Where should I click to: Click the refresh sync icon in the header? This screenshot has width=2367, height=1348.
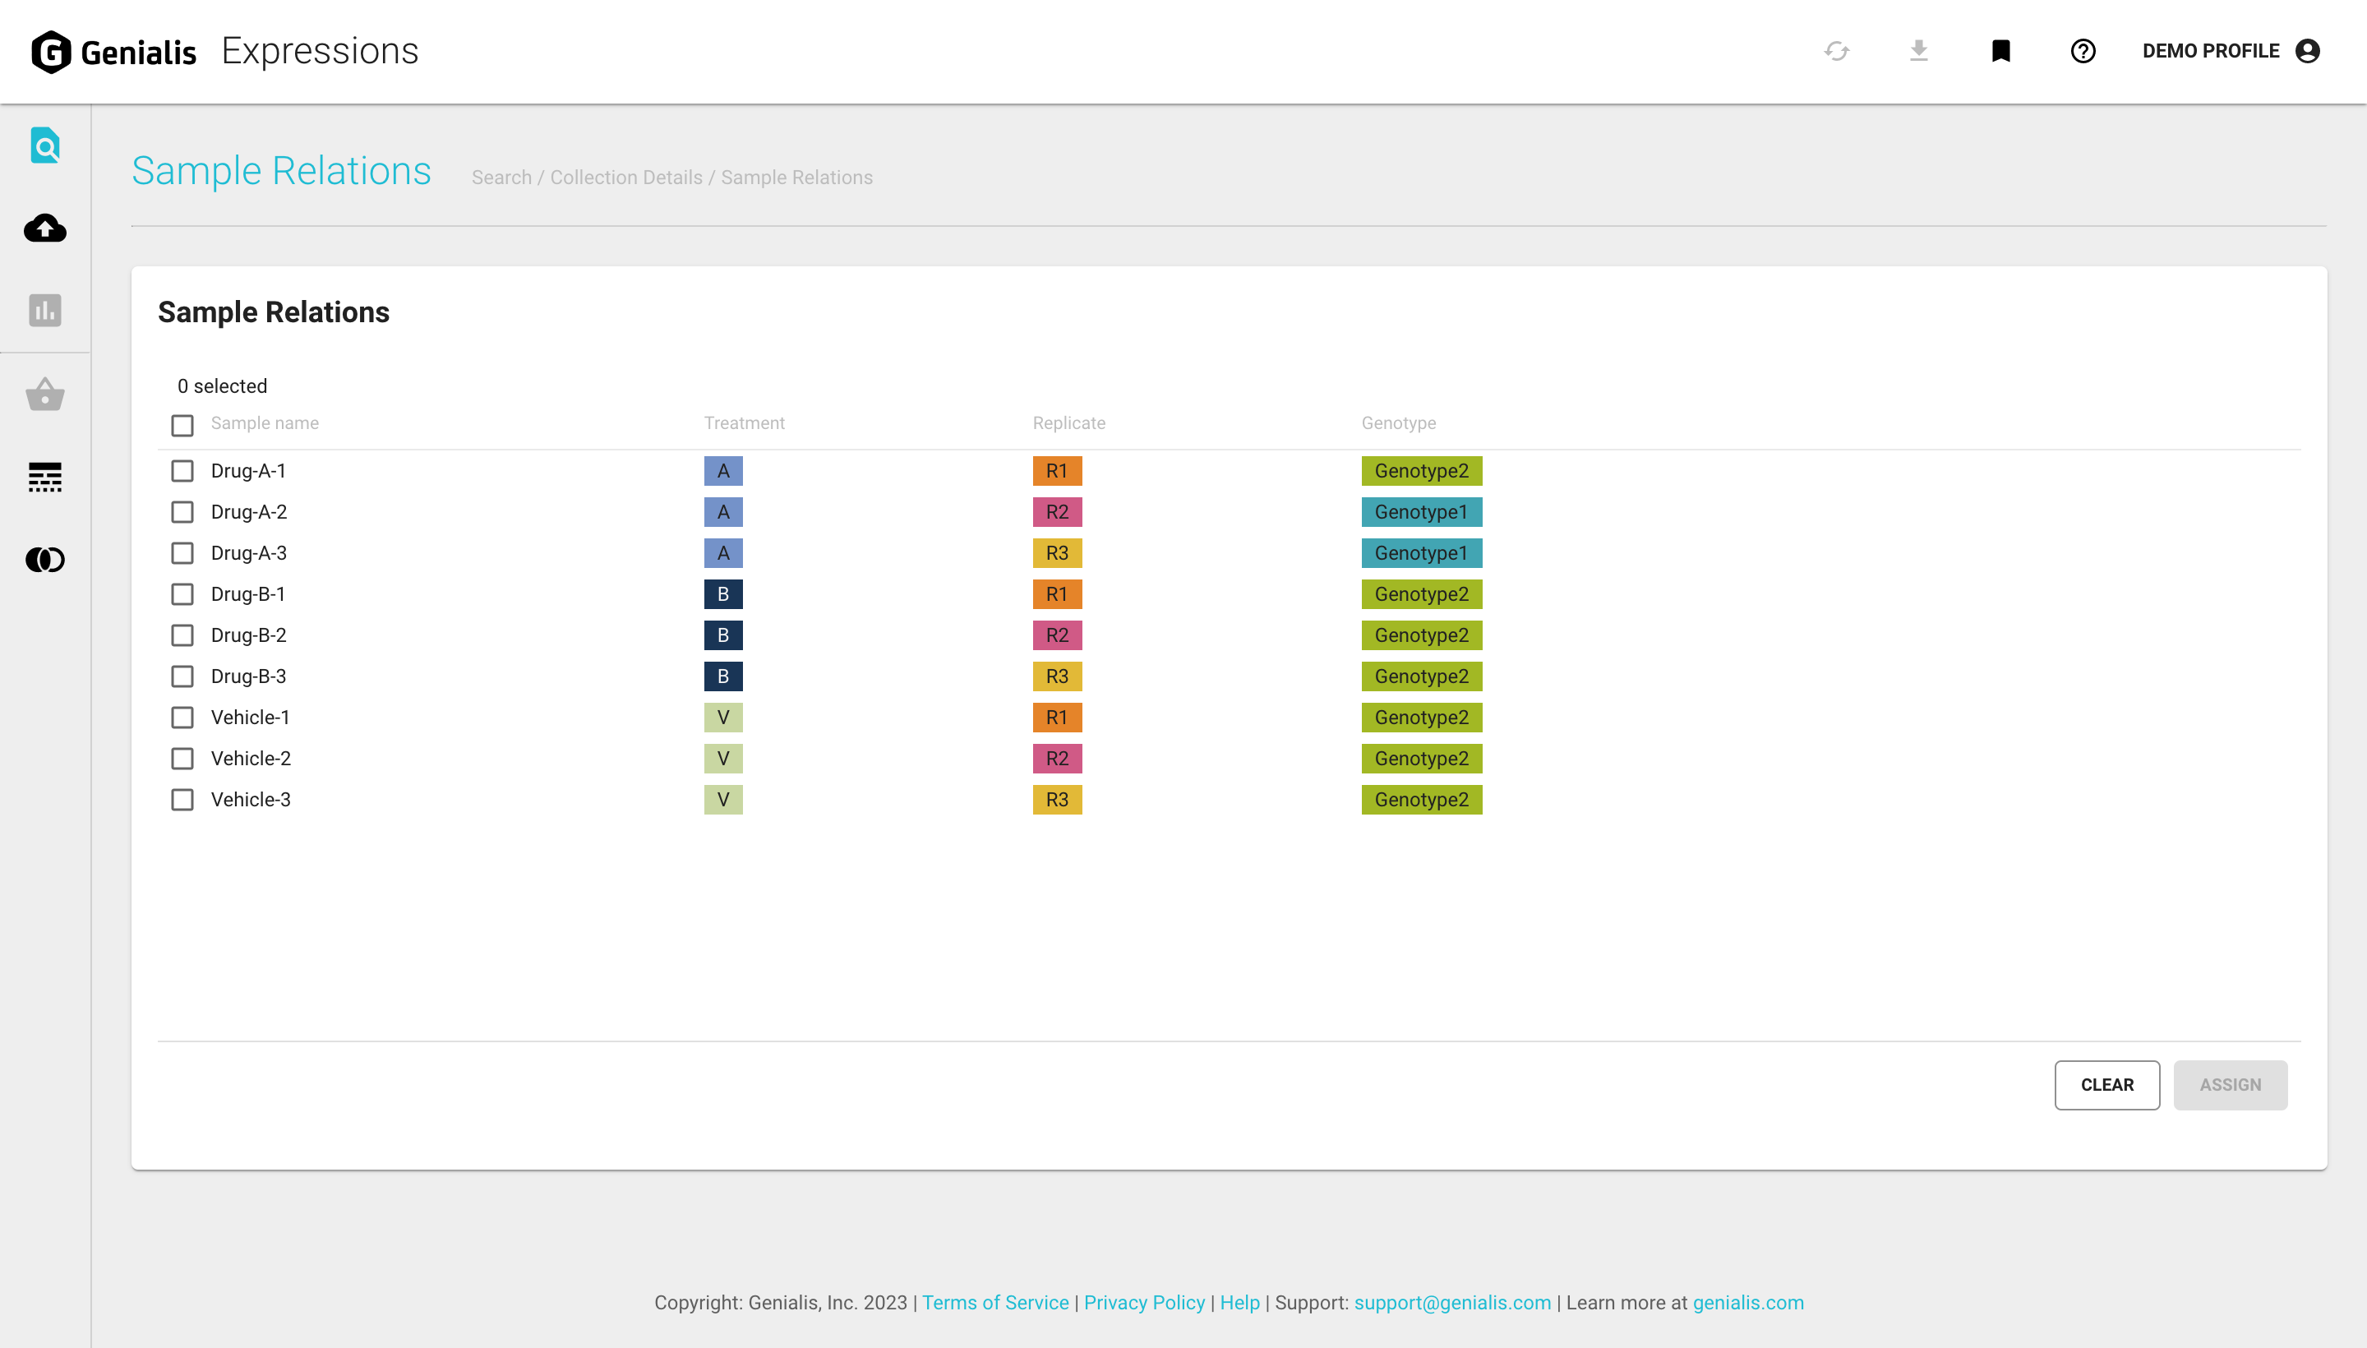tap(1837, 51)
